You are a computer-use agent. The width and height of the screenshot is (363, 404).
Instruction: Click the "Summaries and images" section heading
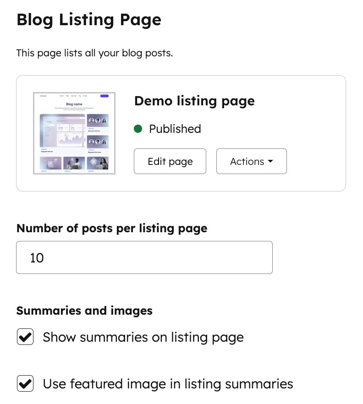point(84,311)
